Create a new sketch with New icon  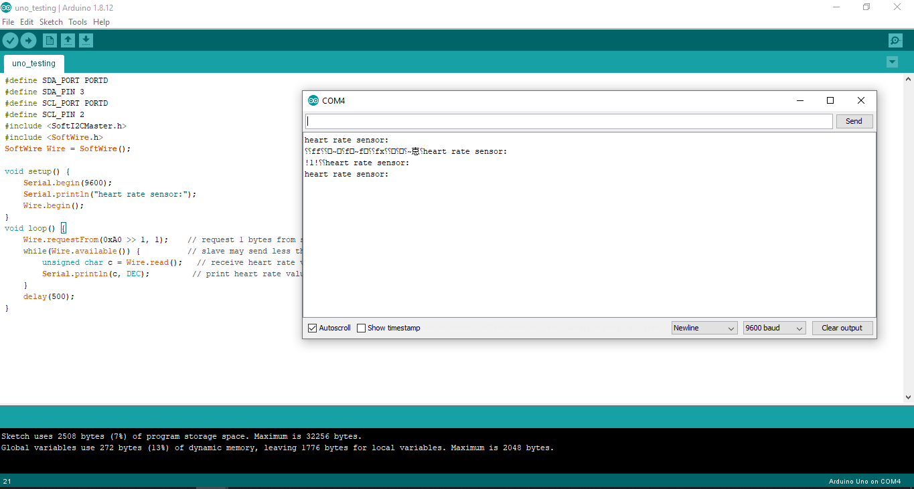pyautogui.click(x=50, y=41)
